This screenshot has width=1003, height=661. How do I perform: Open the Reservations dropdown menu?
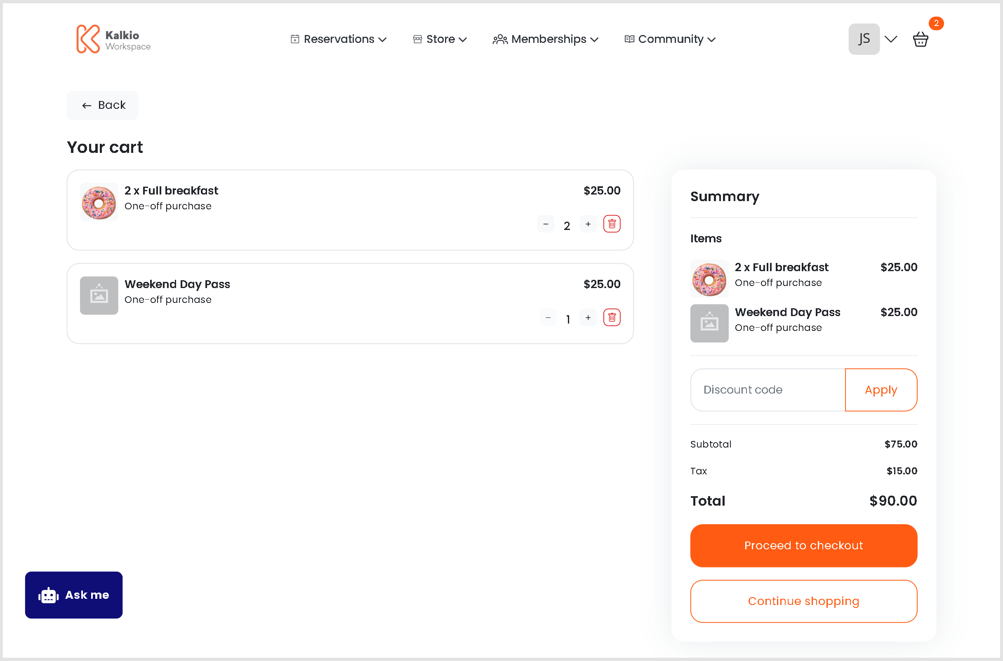(x=338, y=39)
